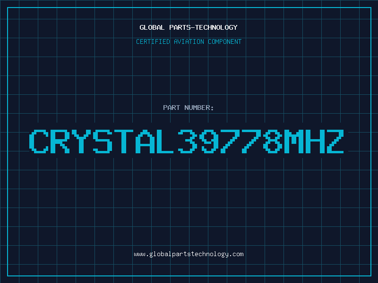378x283 pixels.
Task: Select the CRYSTAL39778MHZ part number text
Action: pos(186,141)
